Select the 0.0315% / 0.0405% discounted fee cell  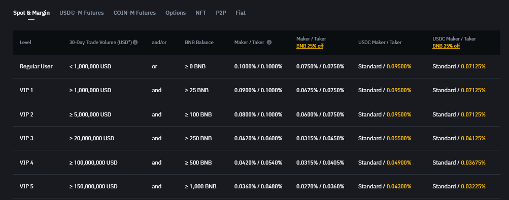320,163
